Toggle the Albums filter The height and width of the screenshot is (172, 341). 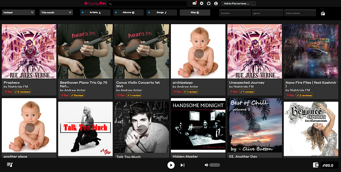128,13
